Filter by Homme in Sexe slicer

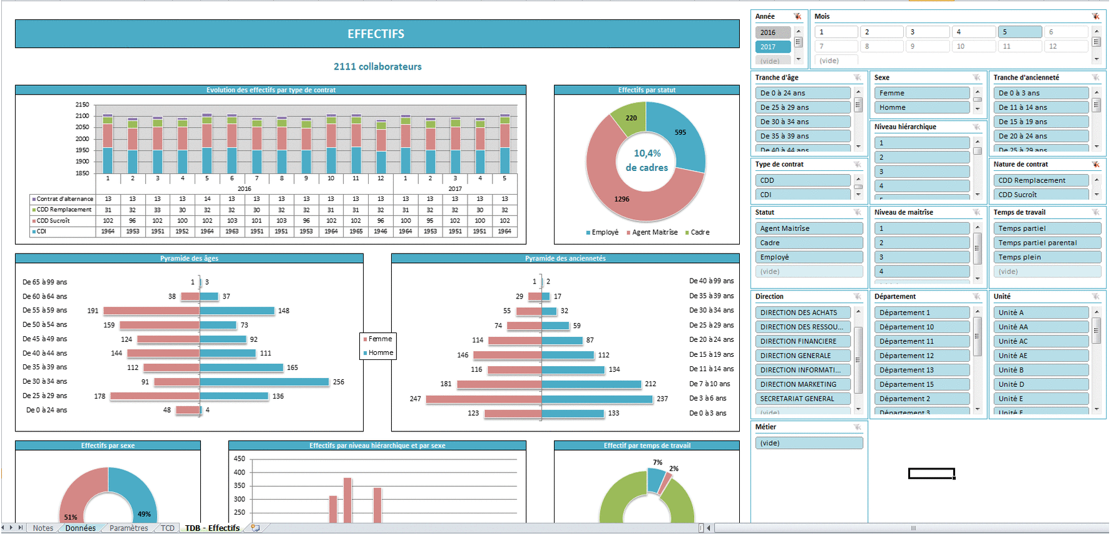click(922, 108)
